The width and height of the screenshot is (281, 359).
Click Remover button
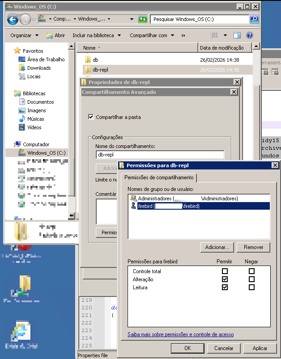pyautogui.click(x=254, y=247)
